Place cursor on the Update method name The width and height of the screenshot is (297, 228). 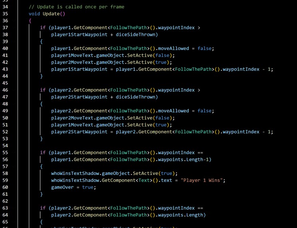tap(51, 14)
